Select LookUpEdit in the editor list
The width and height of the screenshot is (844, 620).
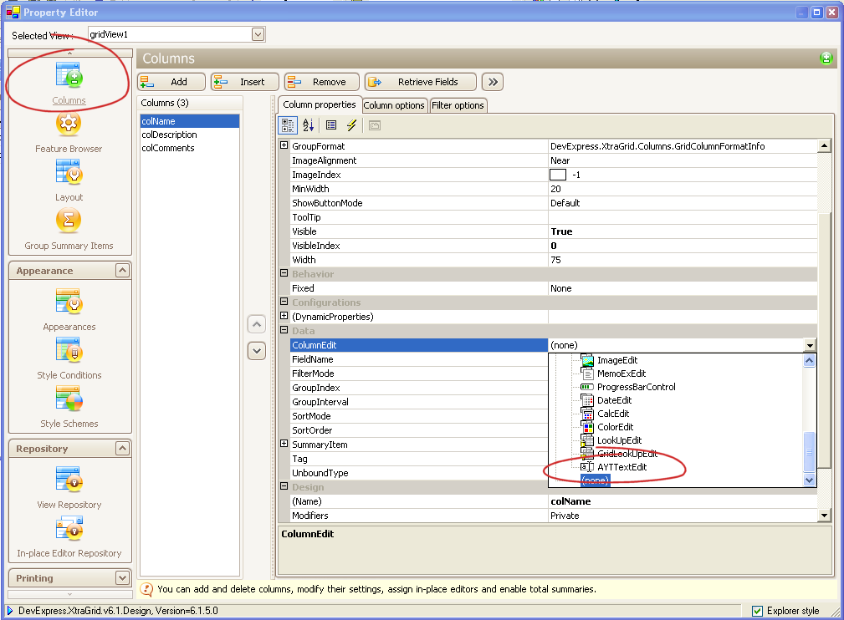tap(619, 441)
